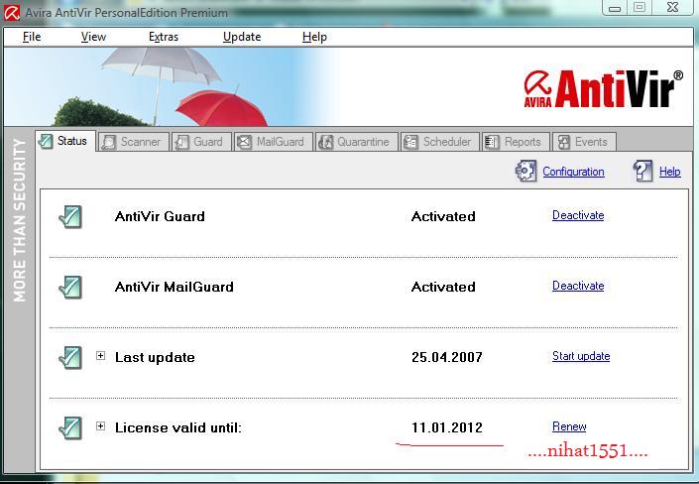Select the Status tab

(x=65, y=141)
